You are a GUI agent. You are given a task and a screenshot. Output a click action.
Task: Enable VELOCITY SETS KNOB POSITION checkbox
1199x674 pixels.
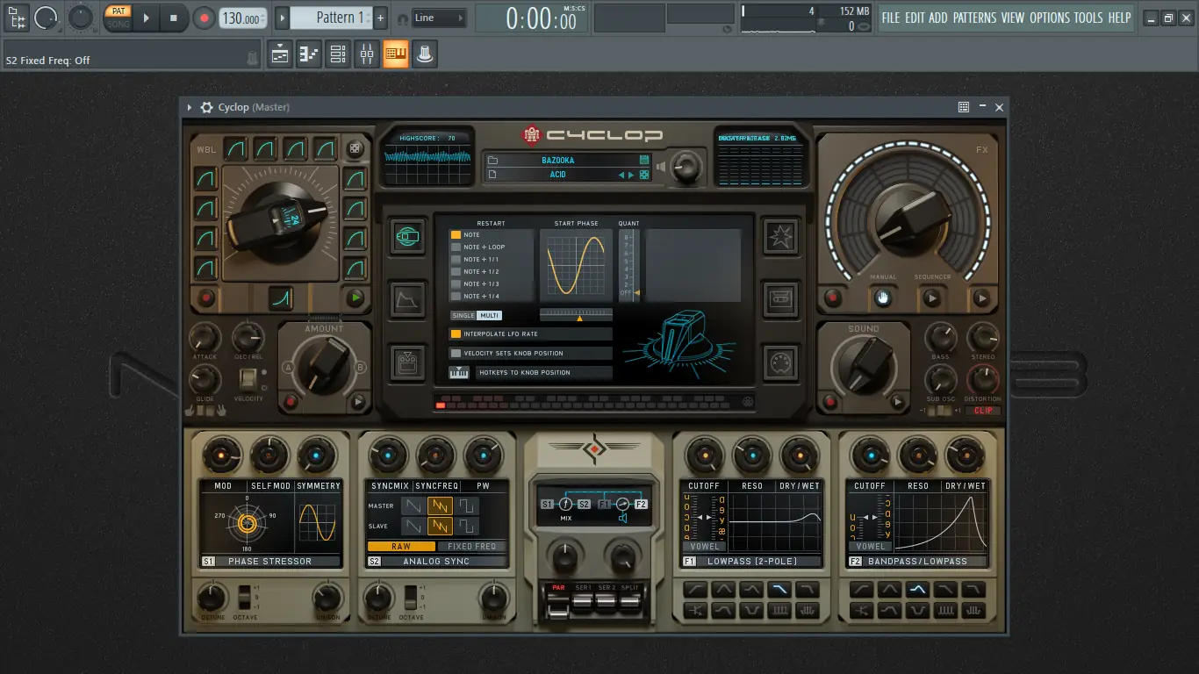(456, 354)
